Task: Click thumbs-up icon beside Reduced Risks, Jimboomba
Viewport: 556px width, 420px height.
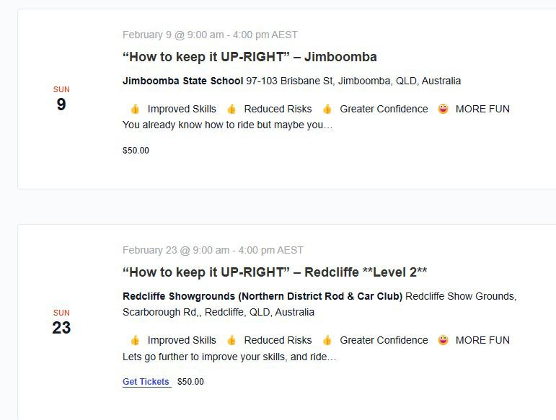Action: 231,110
